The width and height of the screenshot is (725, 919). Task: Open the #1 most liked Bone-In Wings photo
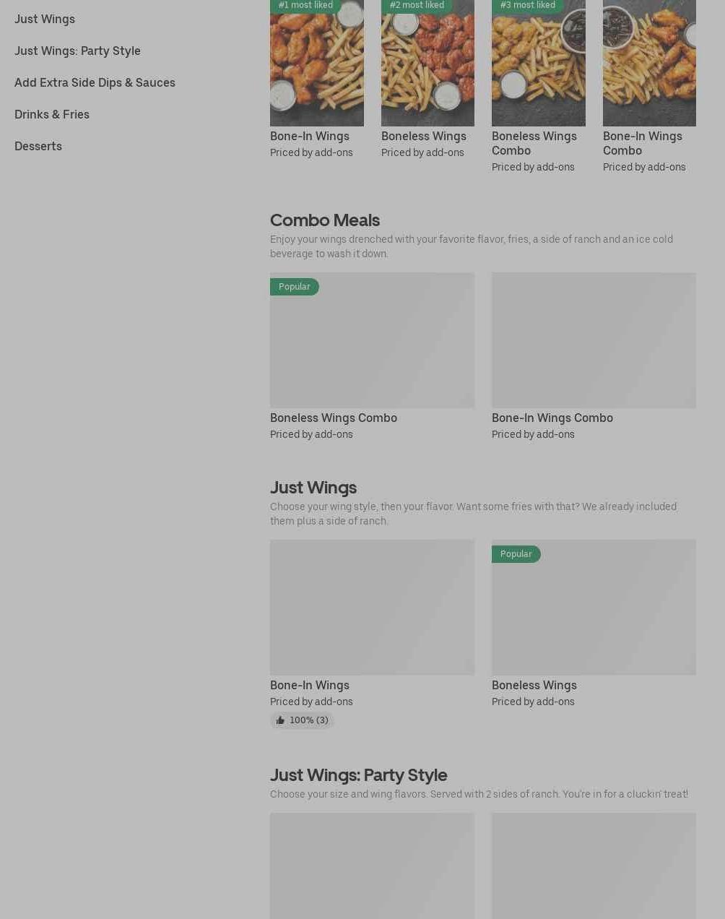(x=317, y=63)
